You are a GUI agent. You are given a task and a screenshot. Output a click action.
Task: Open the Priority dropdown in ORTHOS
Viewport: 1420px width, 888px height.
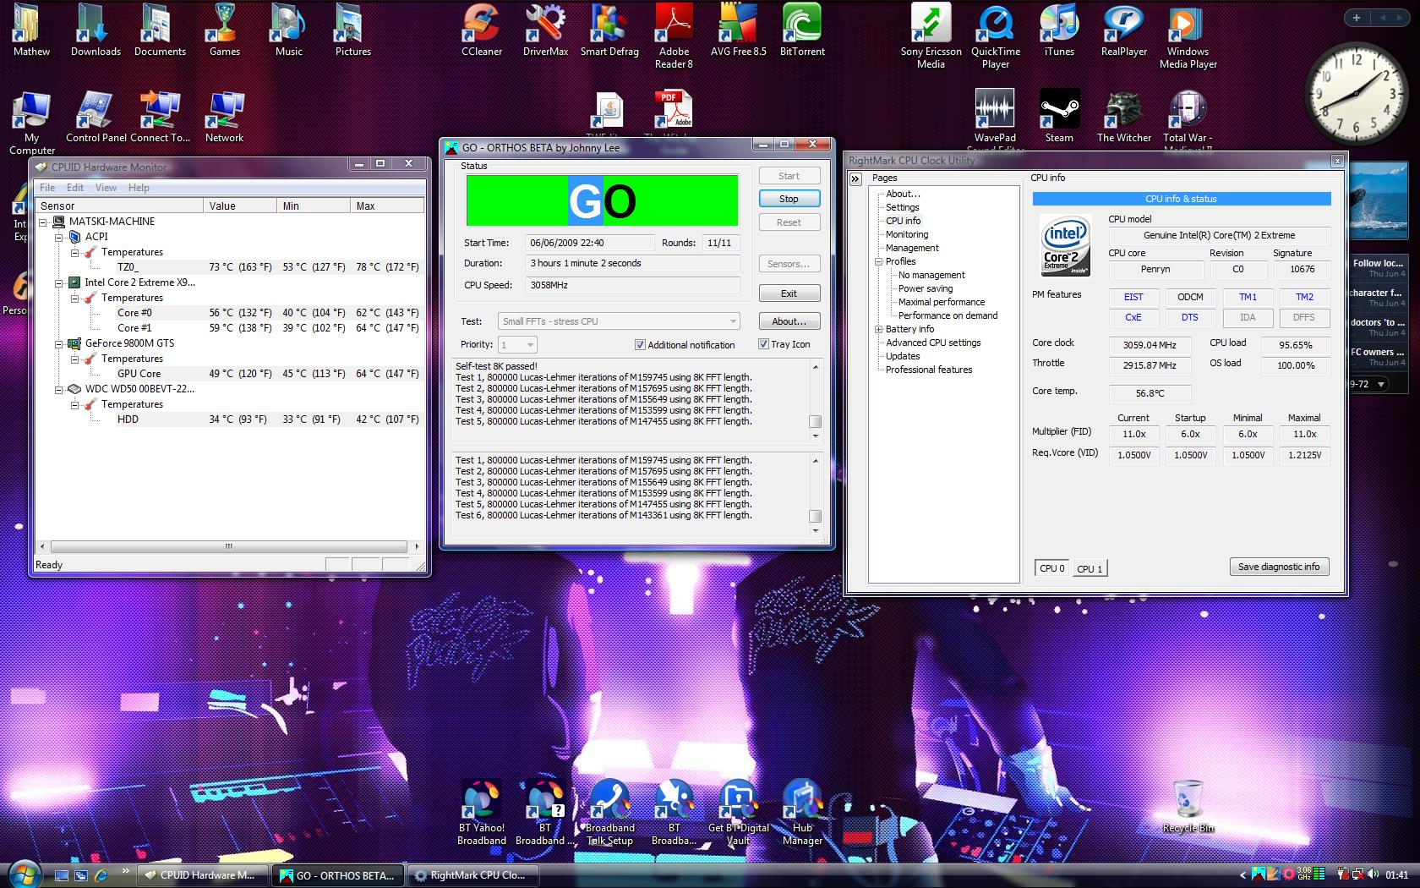coord(517,344)
